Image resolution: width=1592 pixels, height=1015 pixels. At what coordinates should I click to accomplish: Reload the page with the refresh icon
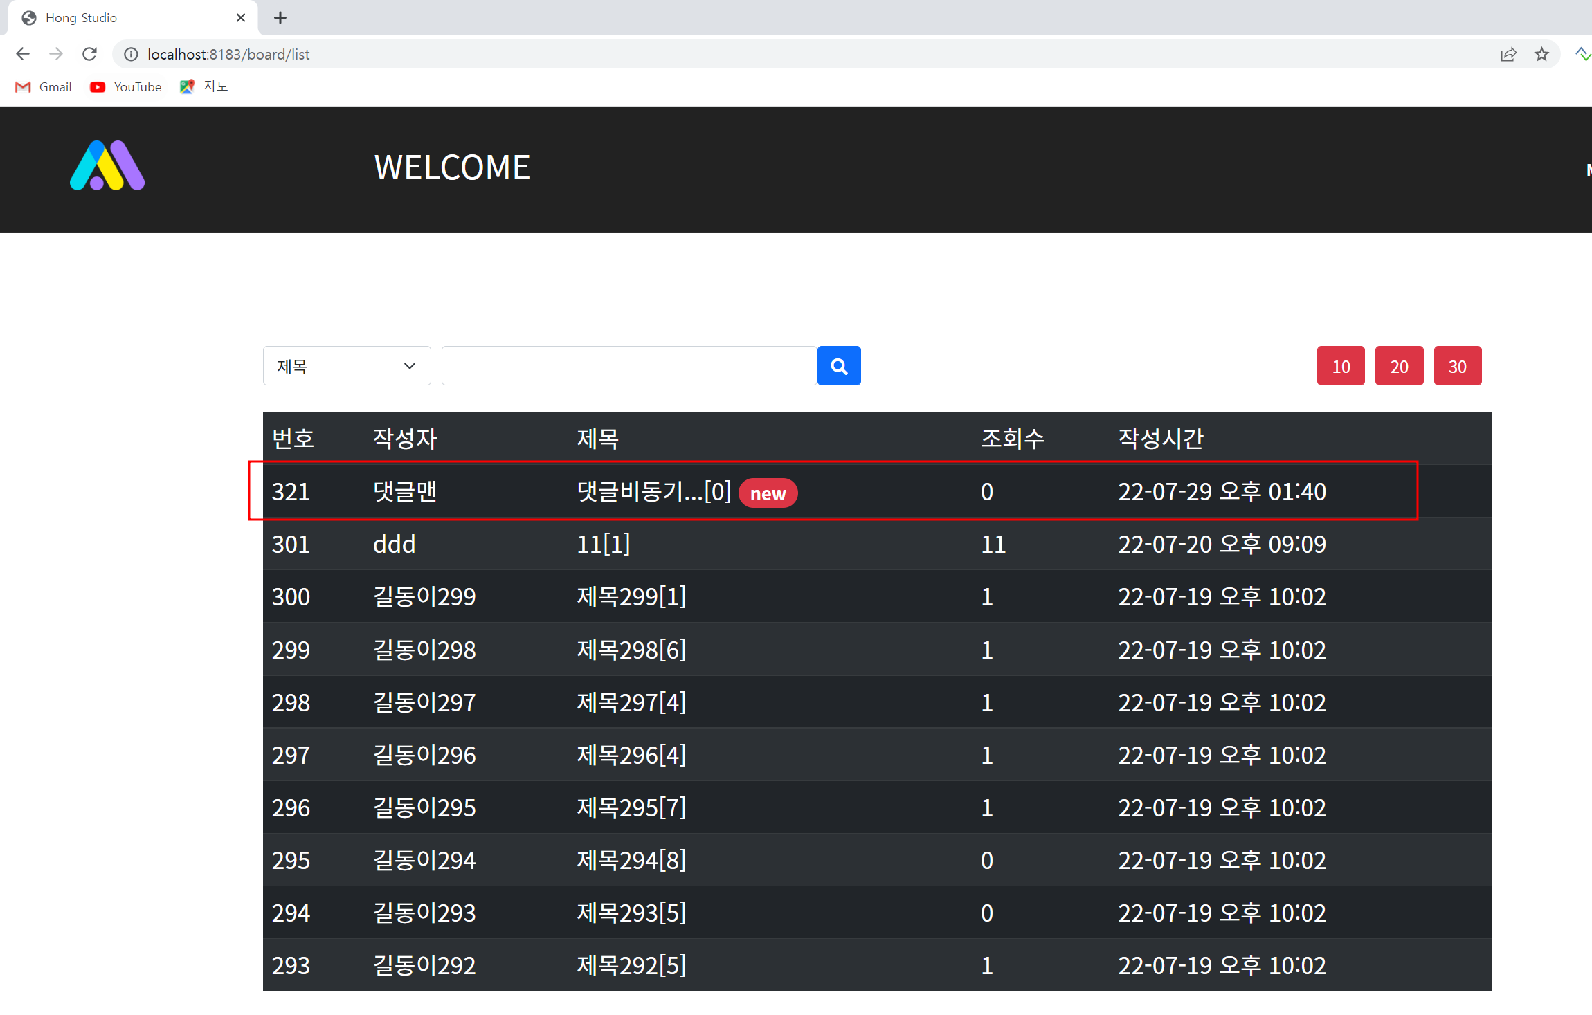click(x=89, y=54)
